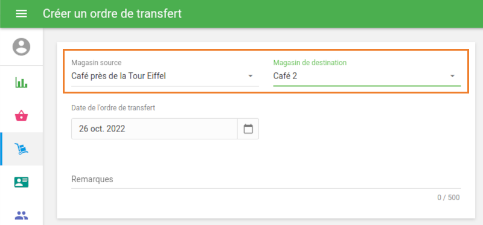Click the Créer un ordre de transfert title
The width and height of the screenshot is (483, 225).
(112, 14)
